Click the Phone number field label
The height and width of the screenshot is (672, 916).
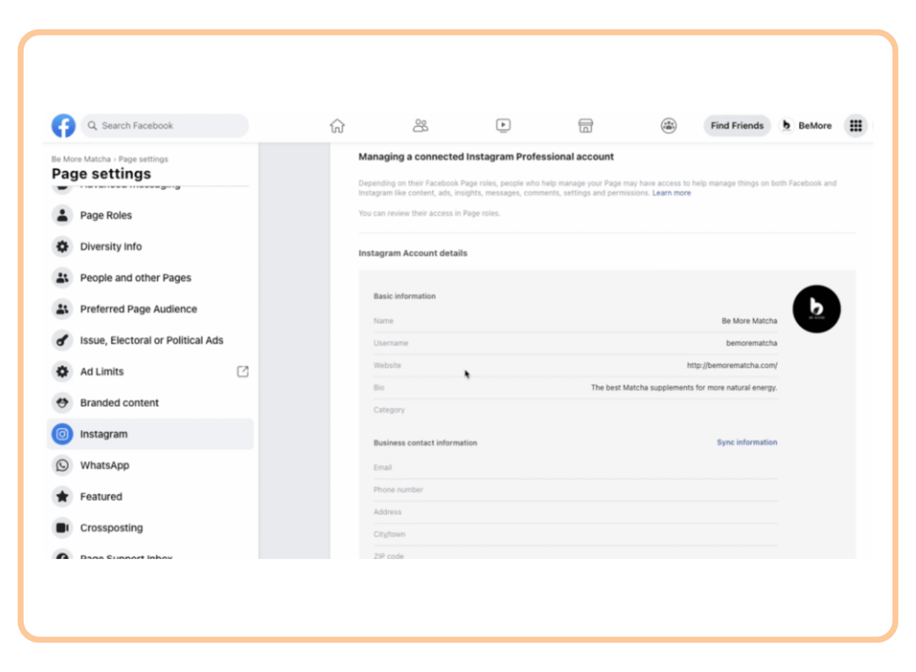coord(398,490)
